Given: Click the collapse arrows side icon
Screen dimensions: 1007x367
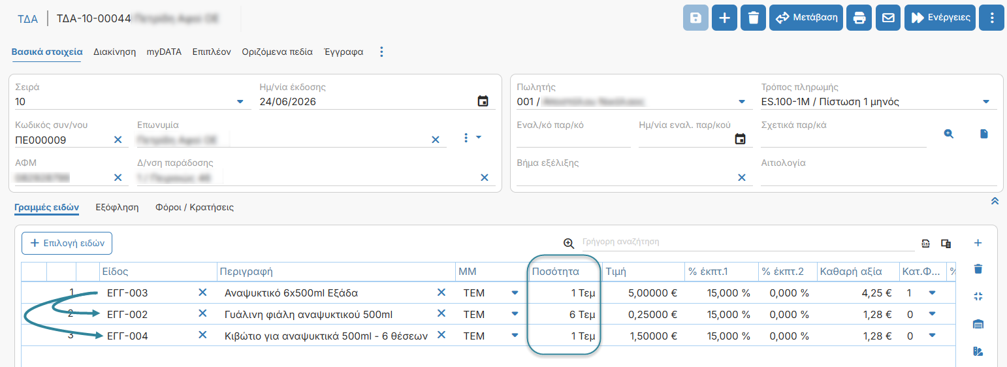Looking at the screenshot, I should 978,296.
